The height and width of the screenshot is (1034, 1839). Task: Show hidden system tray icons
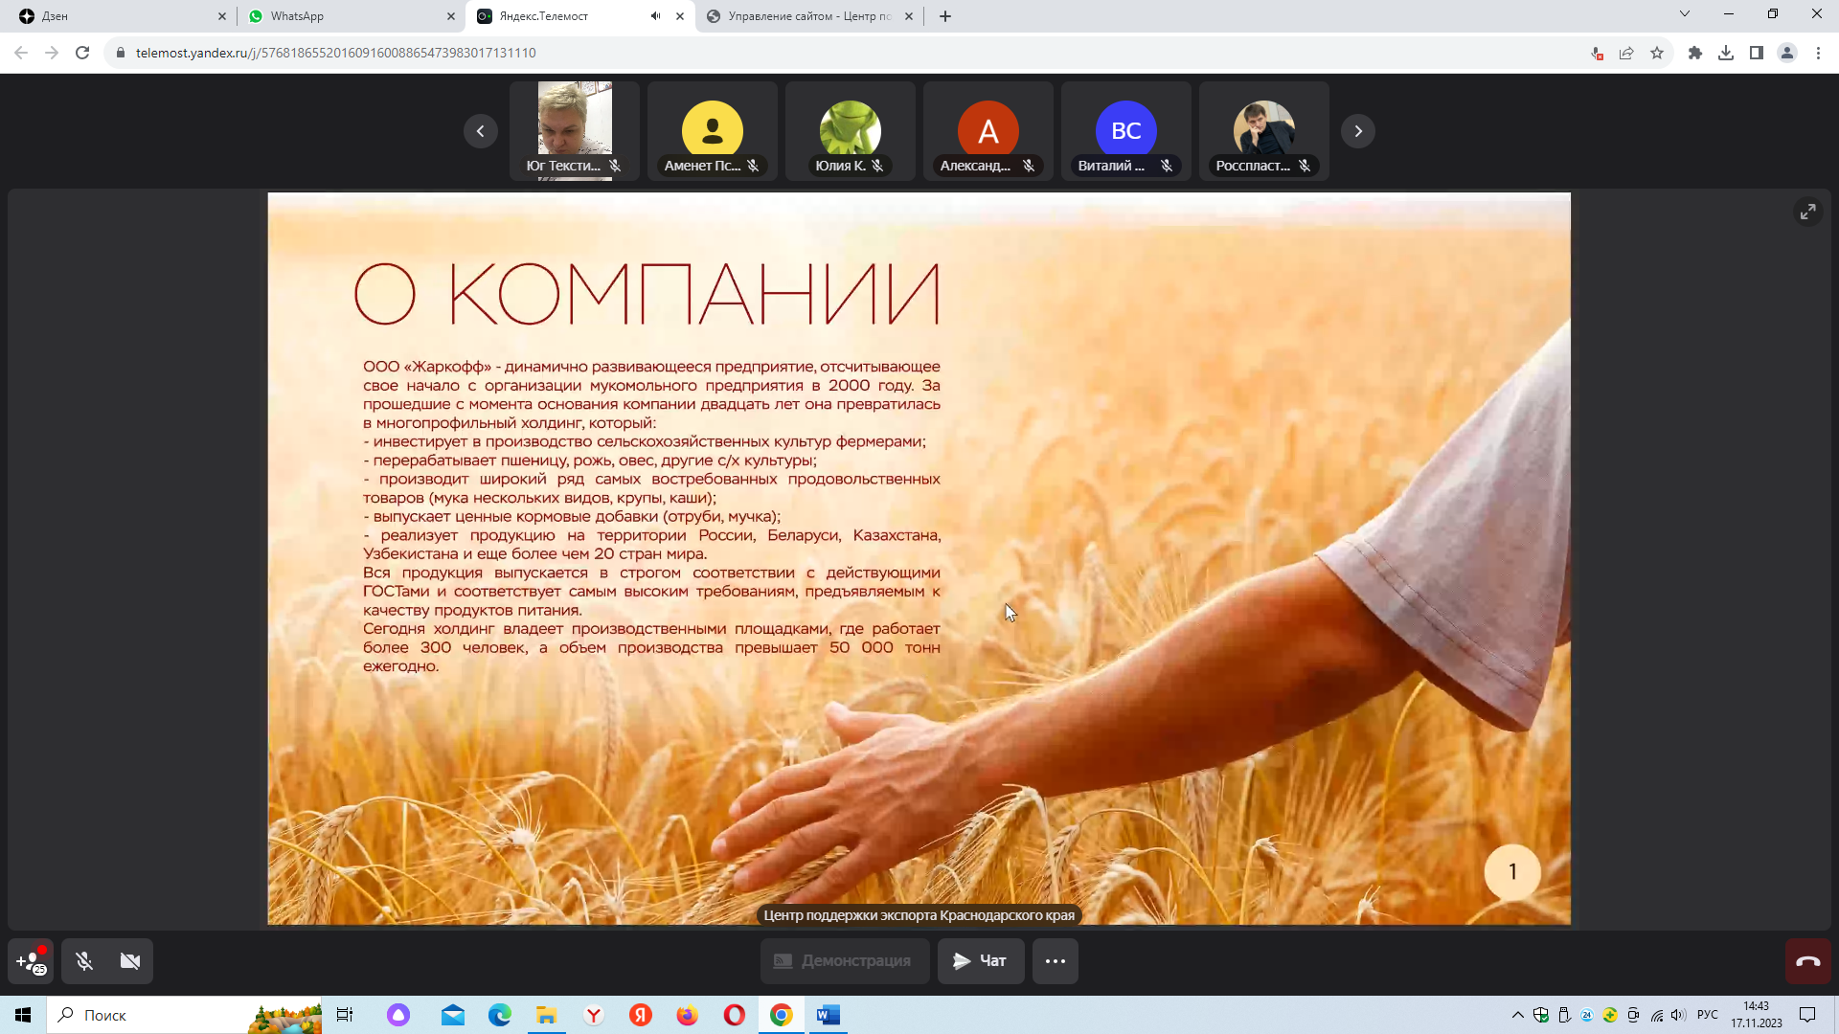pyautogui.click(x=1518, y=1015)
